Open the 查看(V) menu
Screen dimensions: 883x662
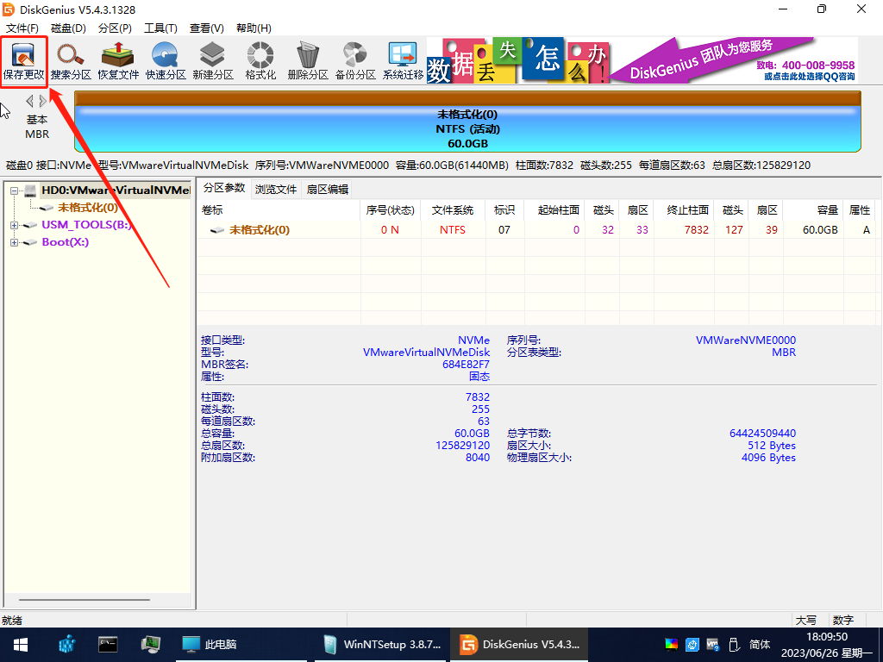click(x=207, y=28)
